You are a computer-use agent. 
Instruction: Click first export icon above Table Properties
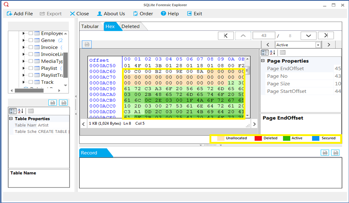click(52, 103)
